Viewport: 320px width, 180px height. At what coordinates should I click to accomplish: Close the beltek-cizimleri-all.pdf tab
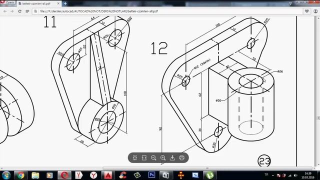[58, 3]
